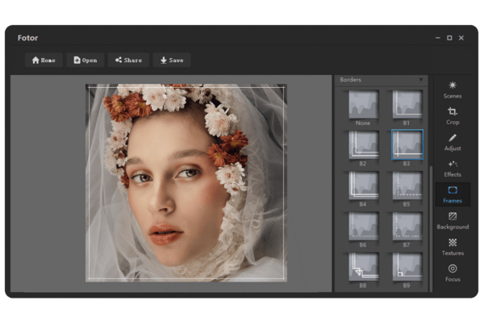Close the Fotor window
The height and width of the screenshot is (309, 484).
tap(461, 38)
